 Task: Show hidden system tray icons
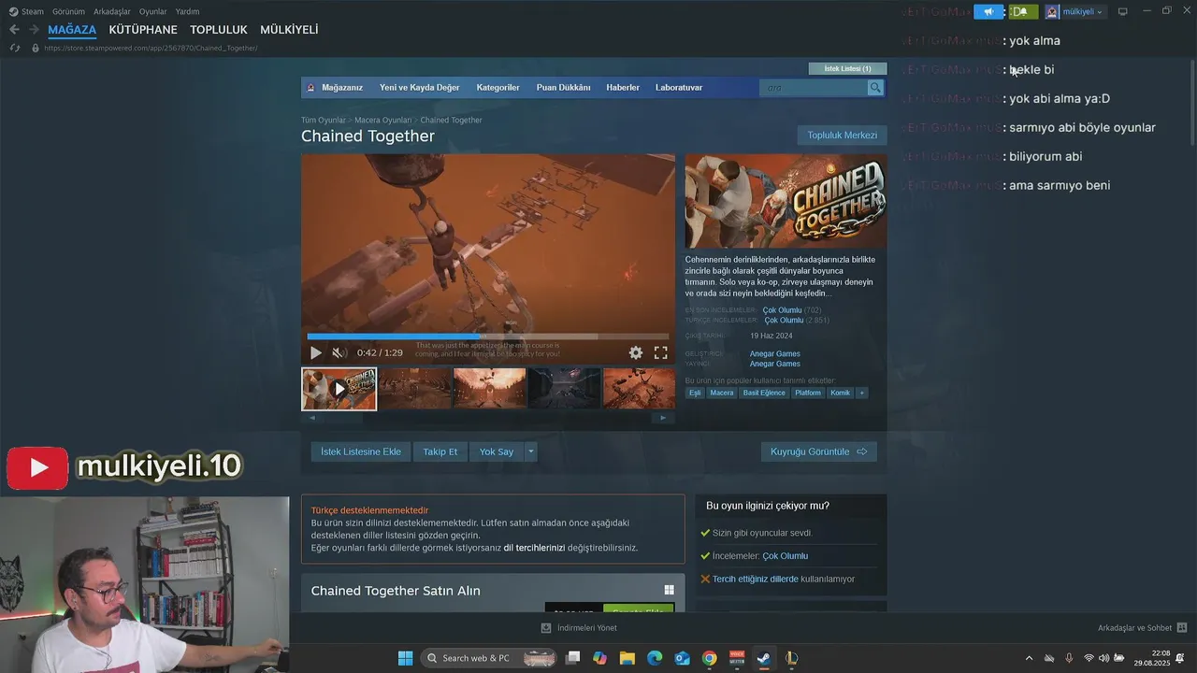coord(1030,658)
